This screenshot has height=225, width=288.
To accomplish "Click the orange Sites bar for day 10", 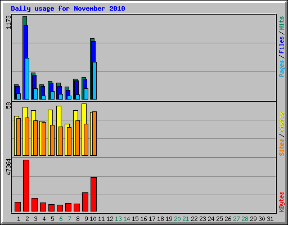I will point(94,133).
